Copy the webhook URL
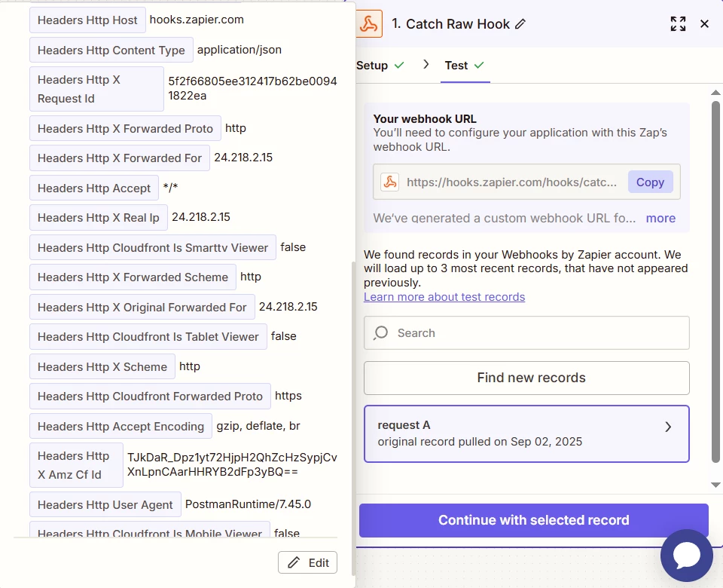 (650, 182)
